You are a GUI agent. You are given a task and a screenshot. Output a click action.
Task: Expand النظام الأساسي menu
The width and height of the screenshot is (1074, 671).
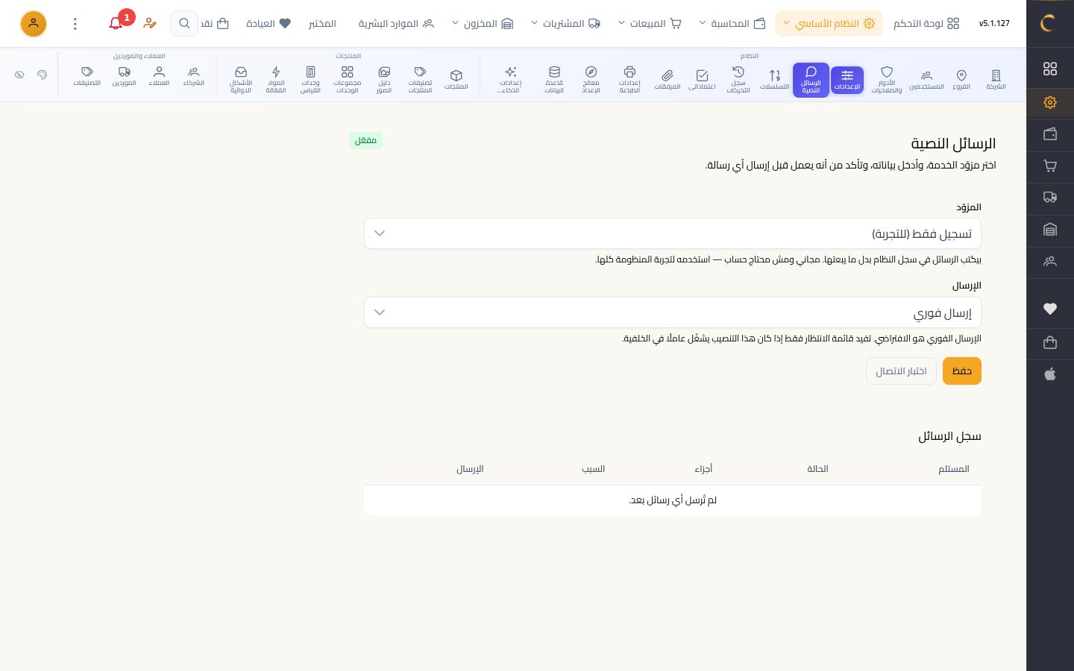[829, 24]
